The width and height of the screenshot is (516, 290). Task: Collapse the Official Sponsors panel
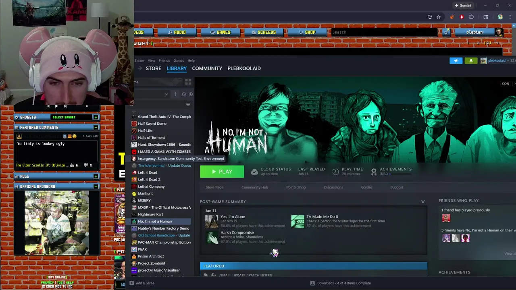tap(96, 186)
